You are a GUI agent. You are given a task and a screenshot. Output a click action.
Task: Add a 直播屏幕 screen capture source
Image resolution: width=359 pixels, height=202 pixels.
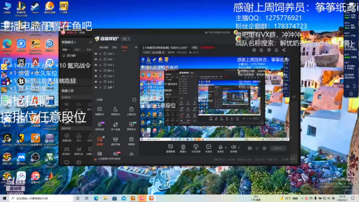171,149
